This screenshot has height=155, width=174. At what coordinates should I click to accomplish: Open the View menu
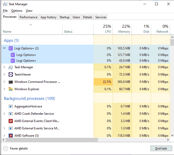point(29,11)
